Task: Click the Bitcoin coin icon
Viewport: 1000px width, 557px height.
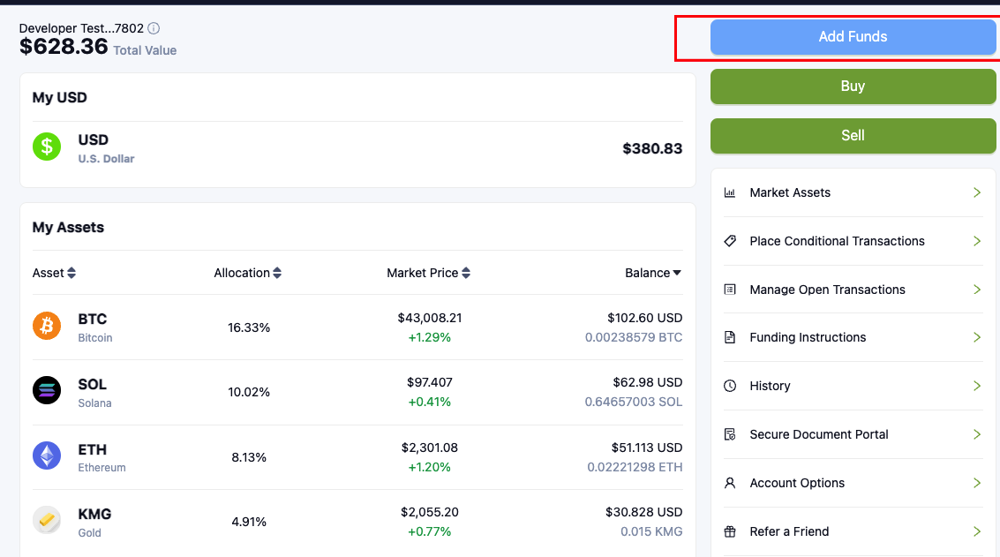Action: [46, 327]
